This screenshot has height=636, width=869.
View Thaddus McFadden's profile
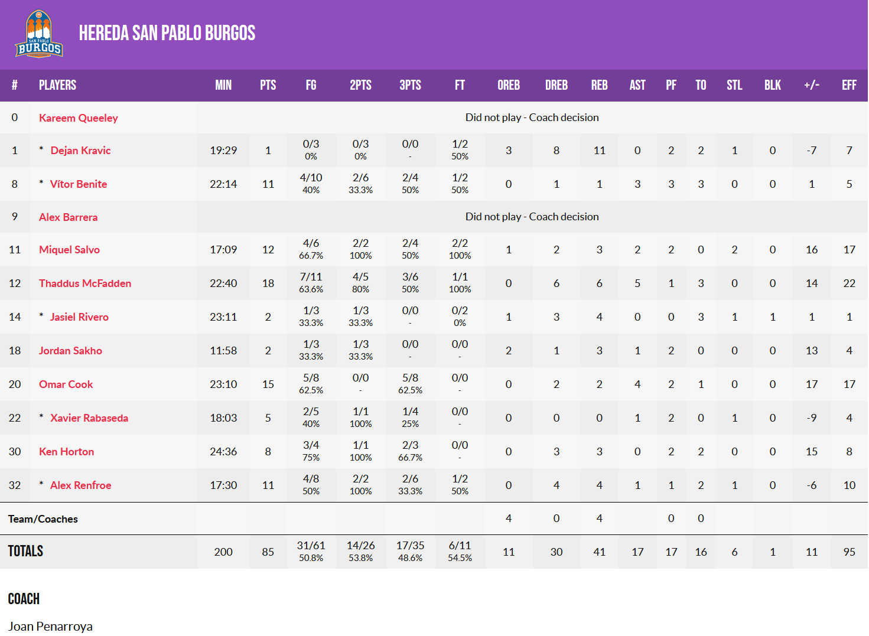[x=85, y=283]
